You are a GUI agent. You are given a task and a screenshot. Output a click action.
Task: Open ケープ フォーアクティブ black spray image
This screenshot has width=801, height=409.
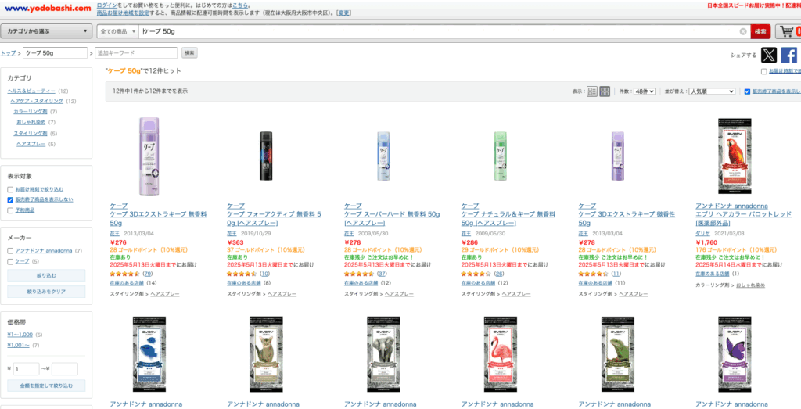click(x=266, y=157)
